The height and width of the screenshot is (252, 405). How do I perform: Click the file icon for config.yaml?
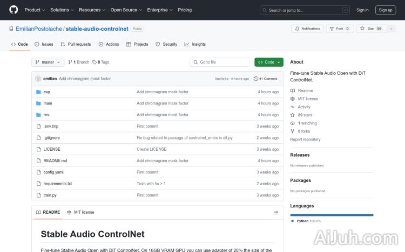coord(38,172)
